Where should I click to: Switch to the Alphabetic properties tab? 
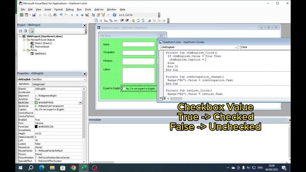(x=24, y=84)
